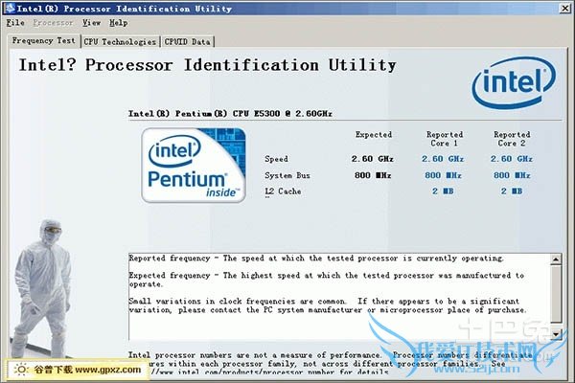The height and width of the screenshot is (383, 575).
Task: Open the View menu
Action: [x=91, y=23]
